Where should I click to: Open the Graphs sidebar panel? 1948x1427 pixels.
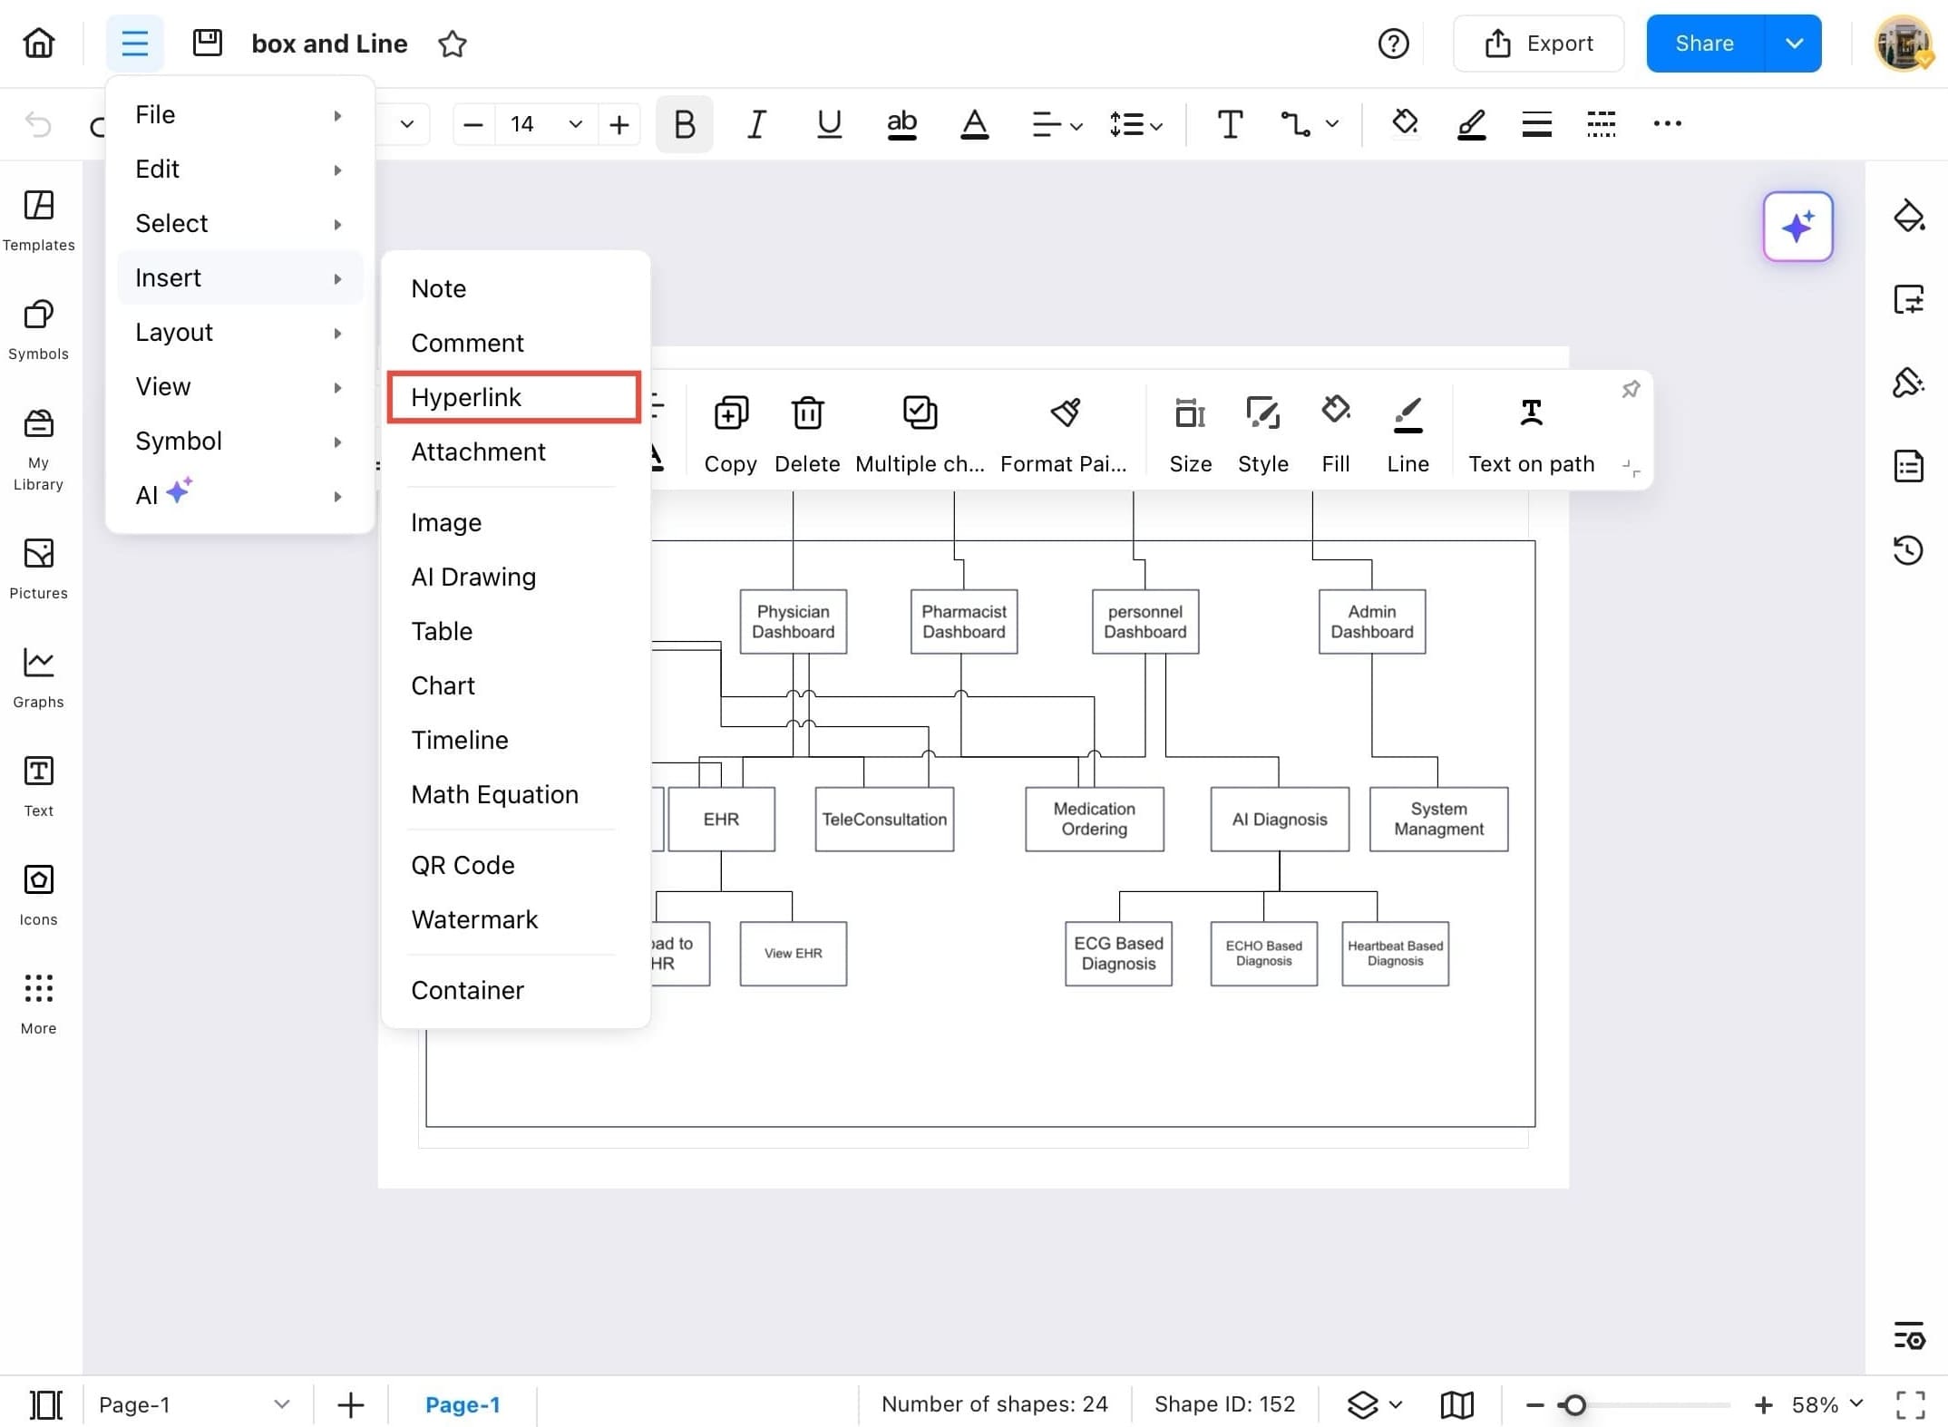tap(38, 677)
